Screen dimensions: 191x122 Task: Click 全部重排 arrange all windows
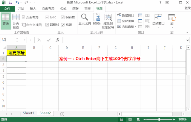pyautogui.click(x=126, y=21)
